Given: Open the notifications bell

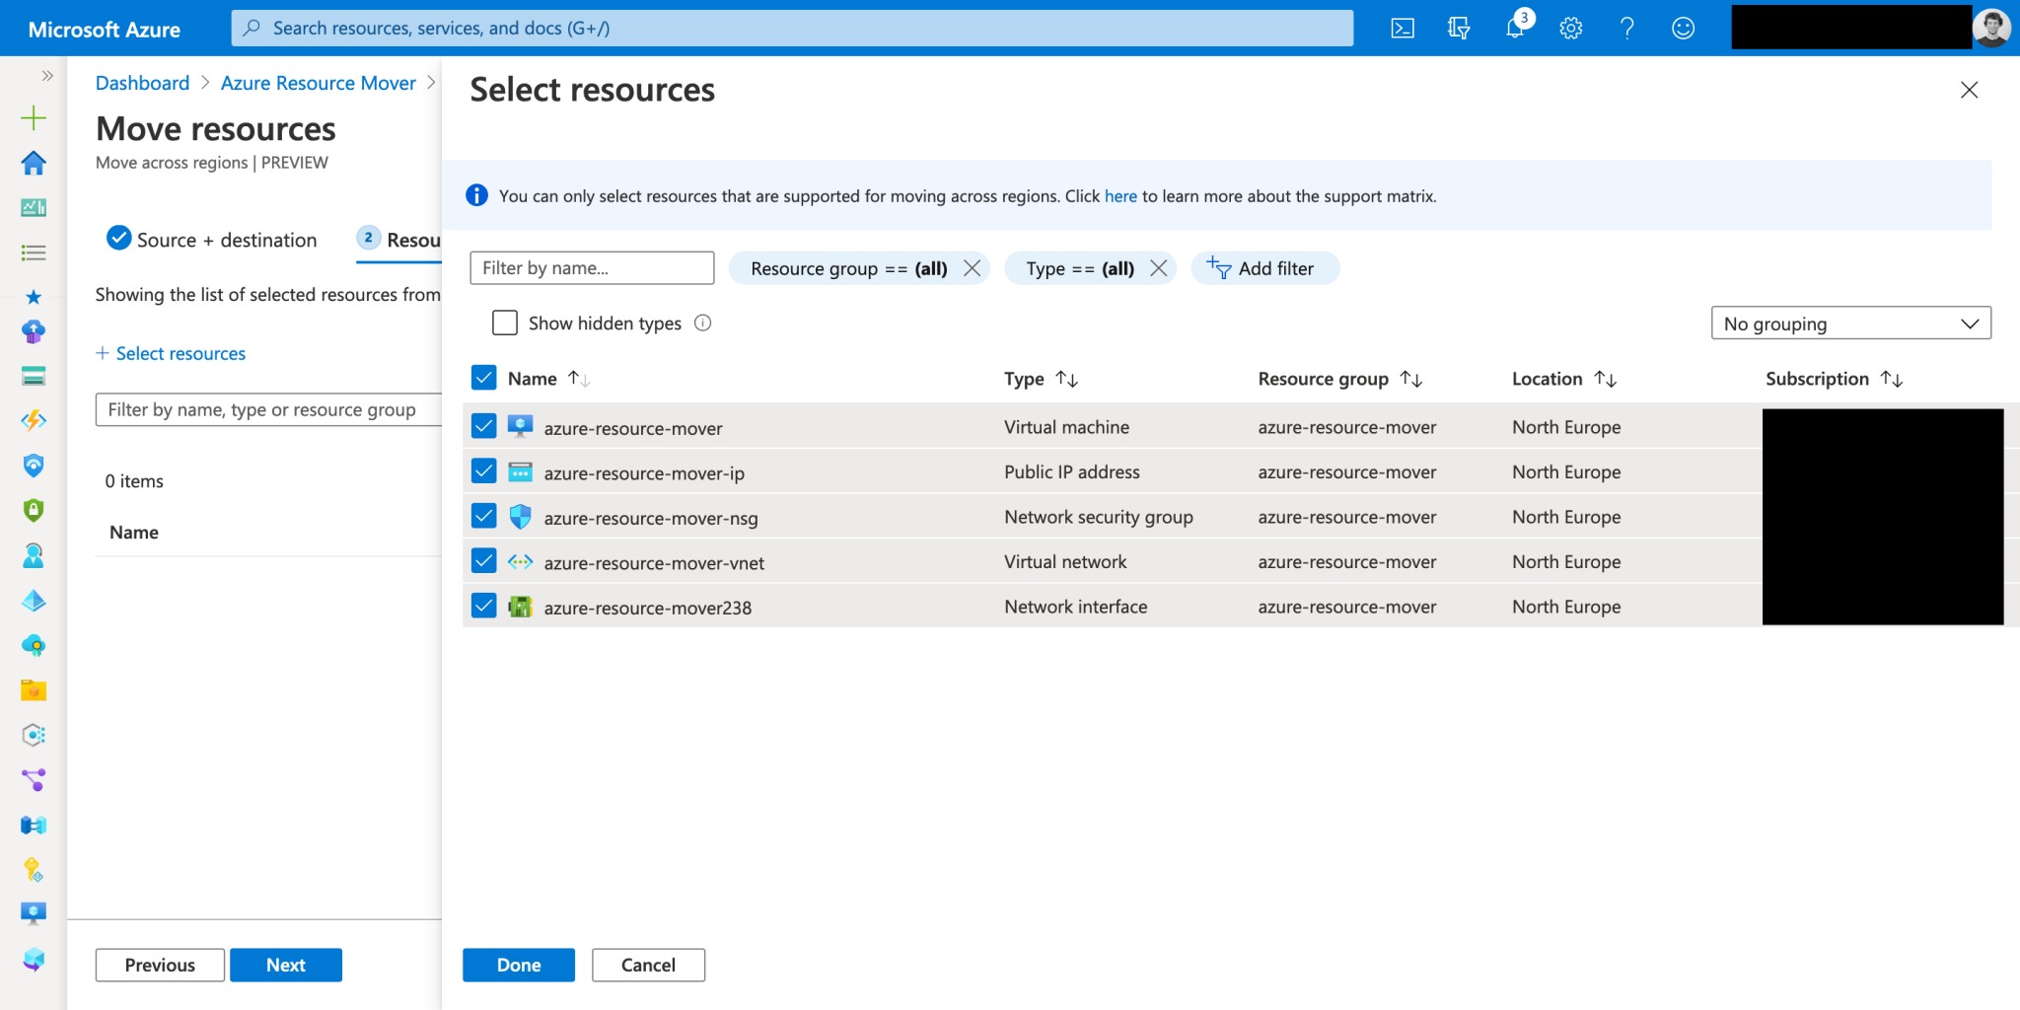Looking at the screenshot, I should coord(1515,29).
